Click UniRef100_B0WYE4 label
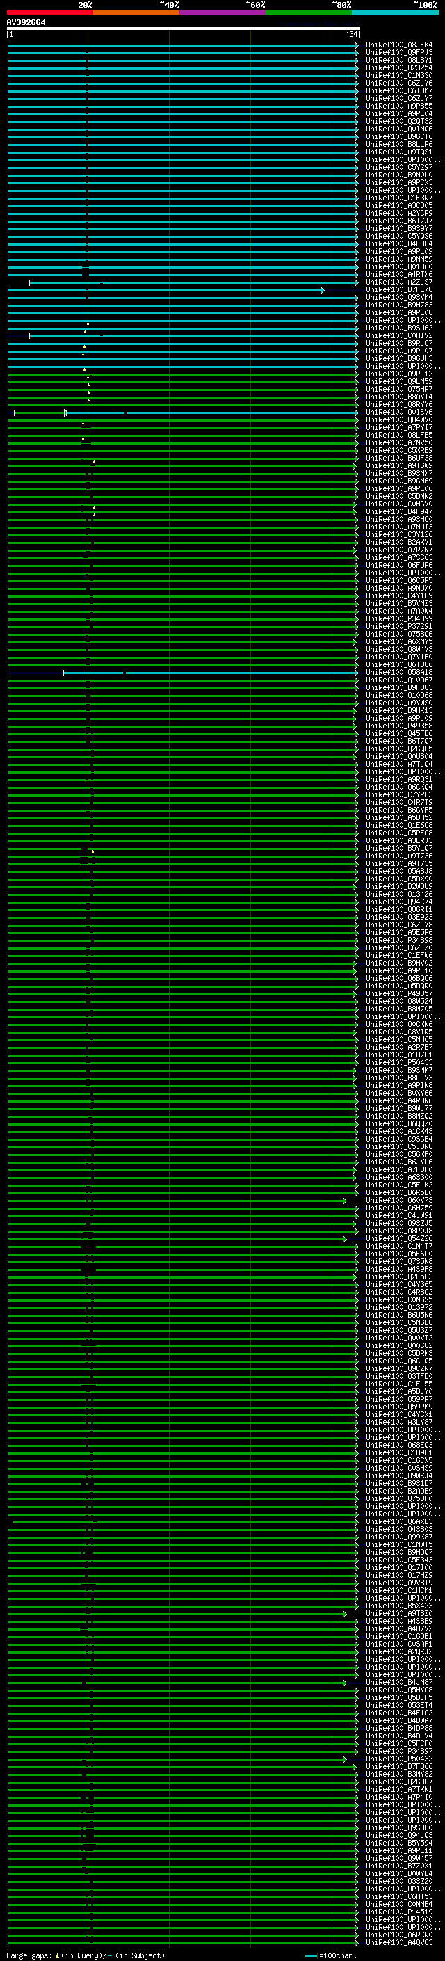The width and height of the screenshot is (445, 1961). pos(399,1874)
